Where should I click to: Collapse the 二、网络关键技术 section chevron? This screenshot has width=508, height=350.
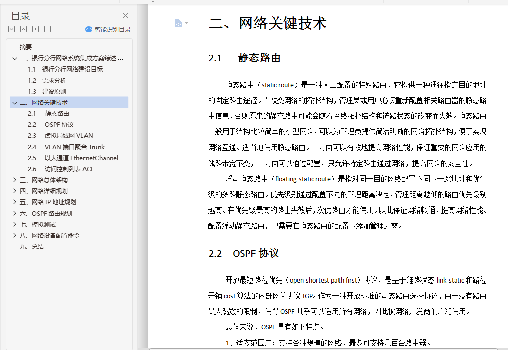[14, 103]
